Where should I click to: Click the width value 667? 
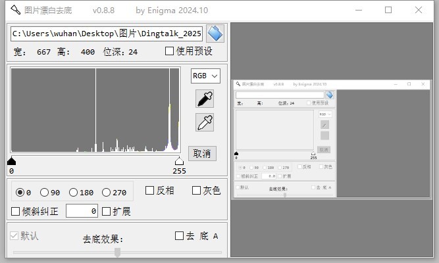[x=43, y=52]
